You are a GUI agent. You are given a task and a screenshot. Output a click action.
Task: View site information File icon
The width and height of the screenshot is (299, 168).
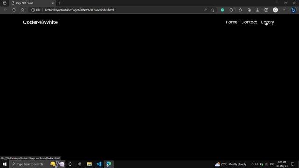tap(36, 10)
